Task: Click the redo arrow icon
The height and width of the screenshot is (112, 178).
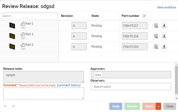Action: click(x=13, y=106)
